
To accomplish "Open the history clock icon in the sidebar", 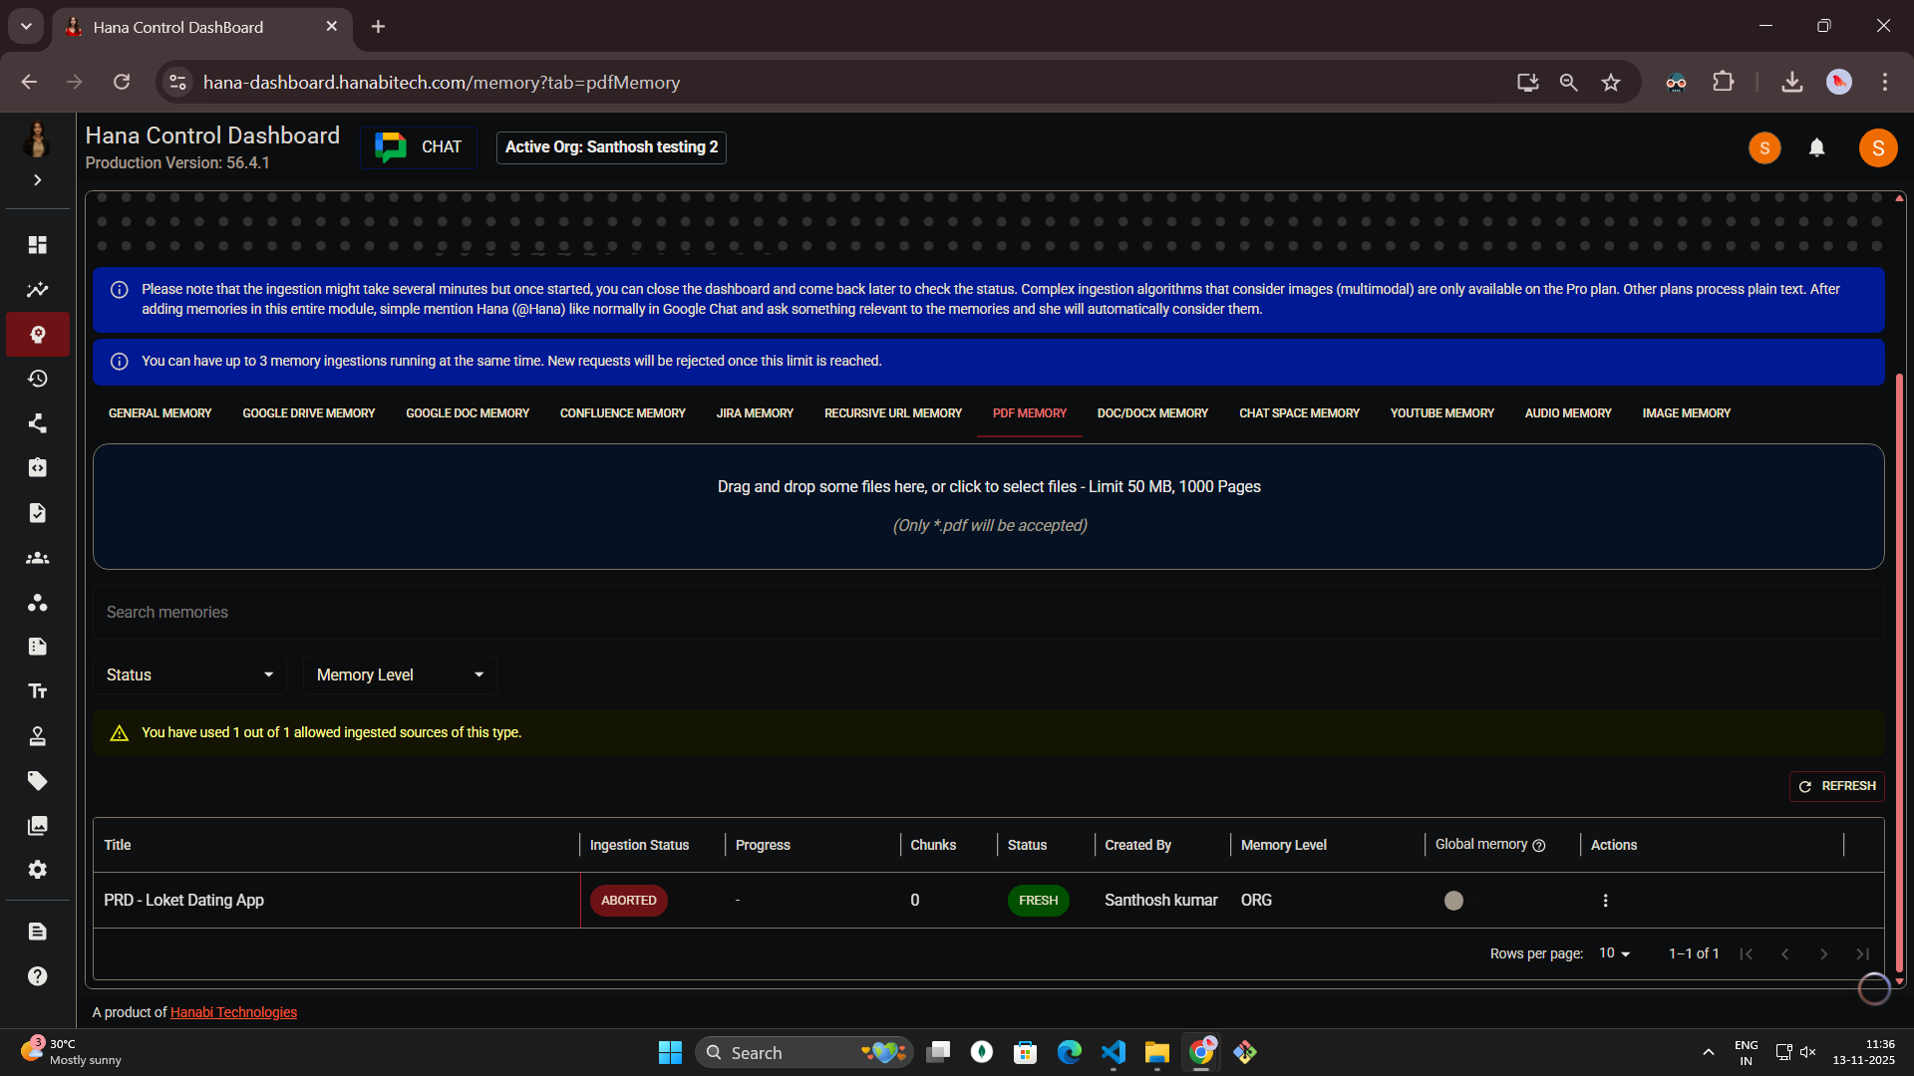I will tap(37, 379).
